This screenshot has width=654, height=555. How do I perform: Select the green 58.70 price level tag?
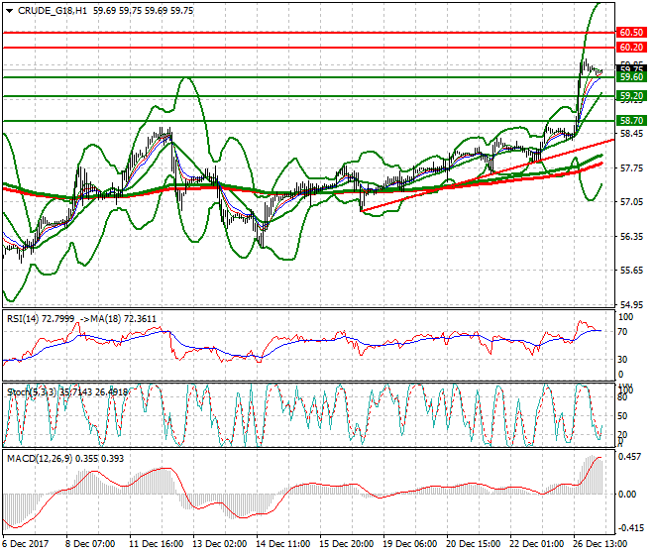630,120
